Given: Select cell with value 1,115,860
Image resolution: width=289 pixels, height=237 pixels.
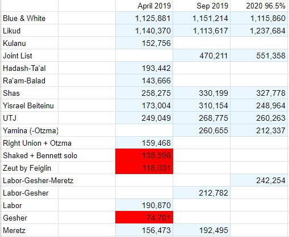Looking at the screenshot, I should pos(259,18).
